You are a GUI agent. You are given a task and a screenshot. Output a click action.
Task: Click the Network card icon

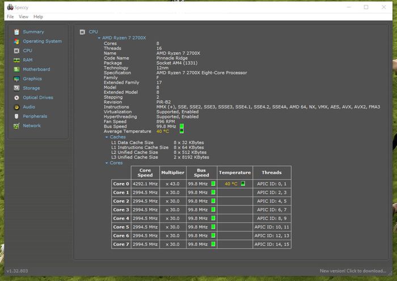point(16,126)
